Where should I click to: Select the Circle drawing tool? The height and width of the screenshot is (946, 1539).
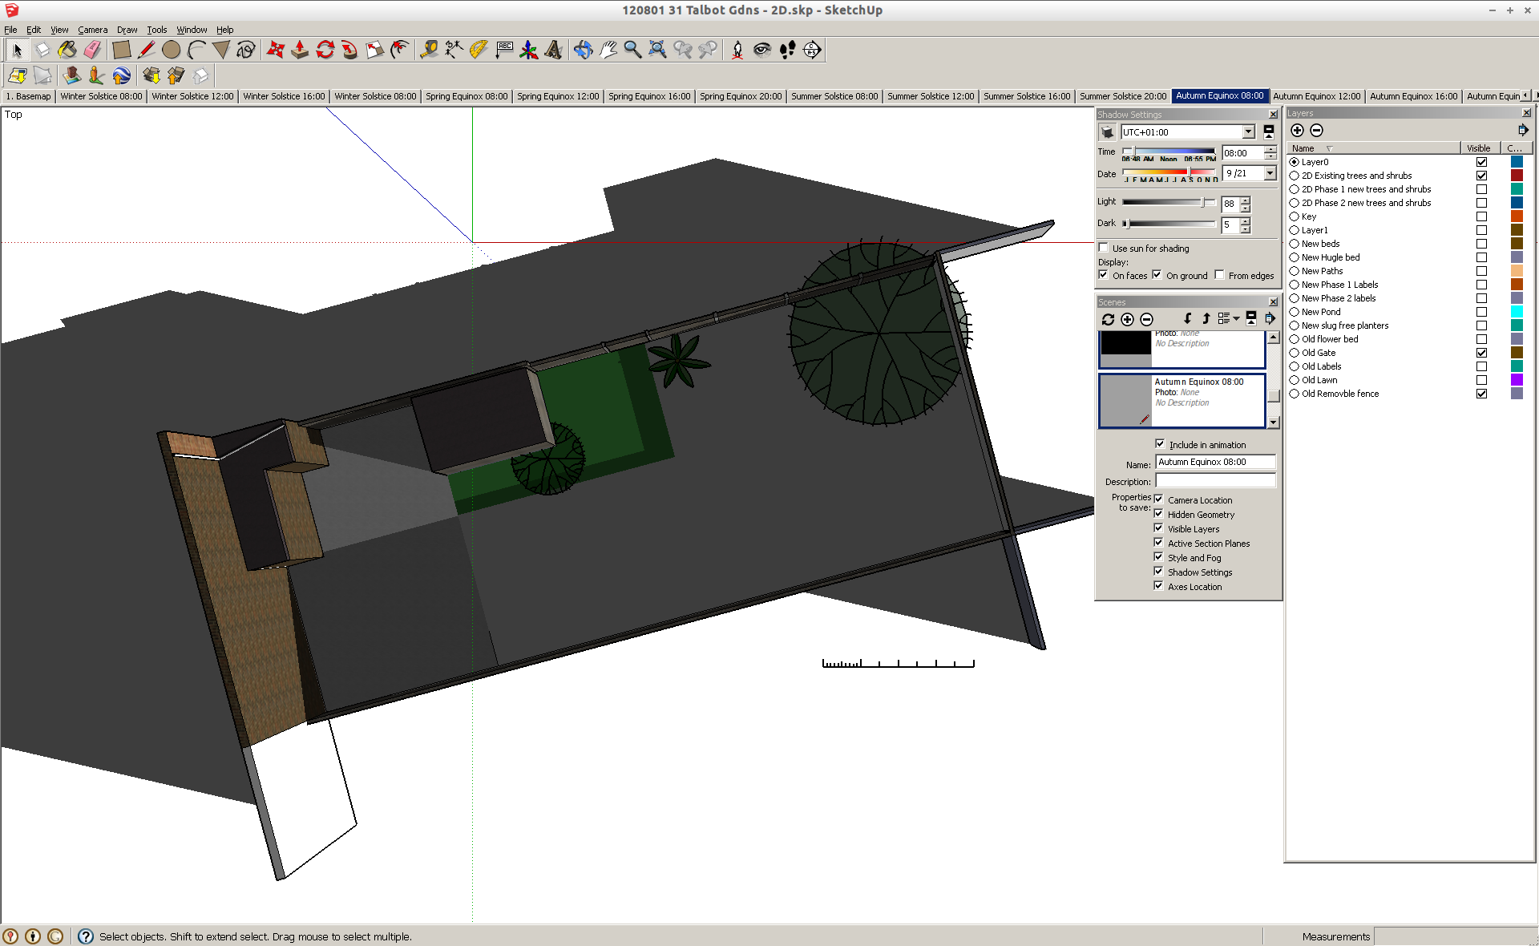click(x=171, y=50)
